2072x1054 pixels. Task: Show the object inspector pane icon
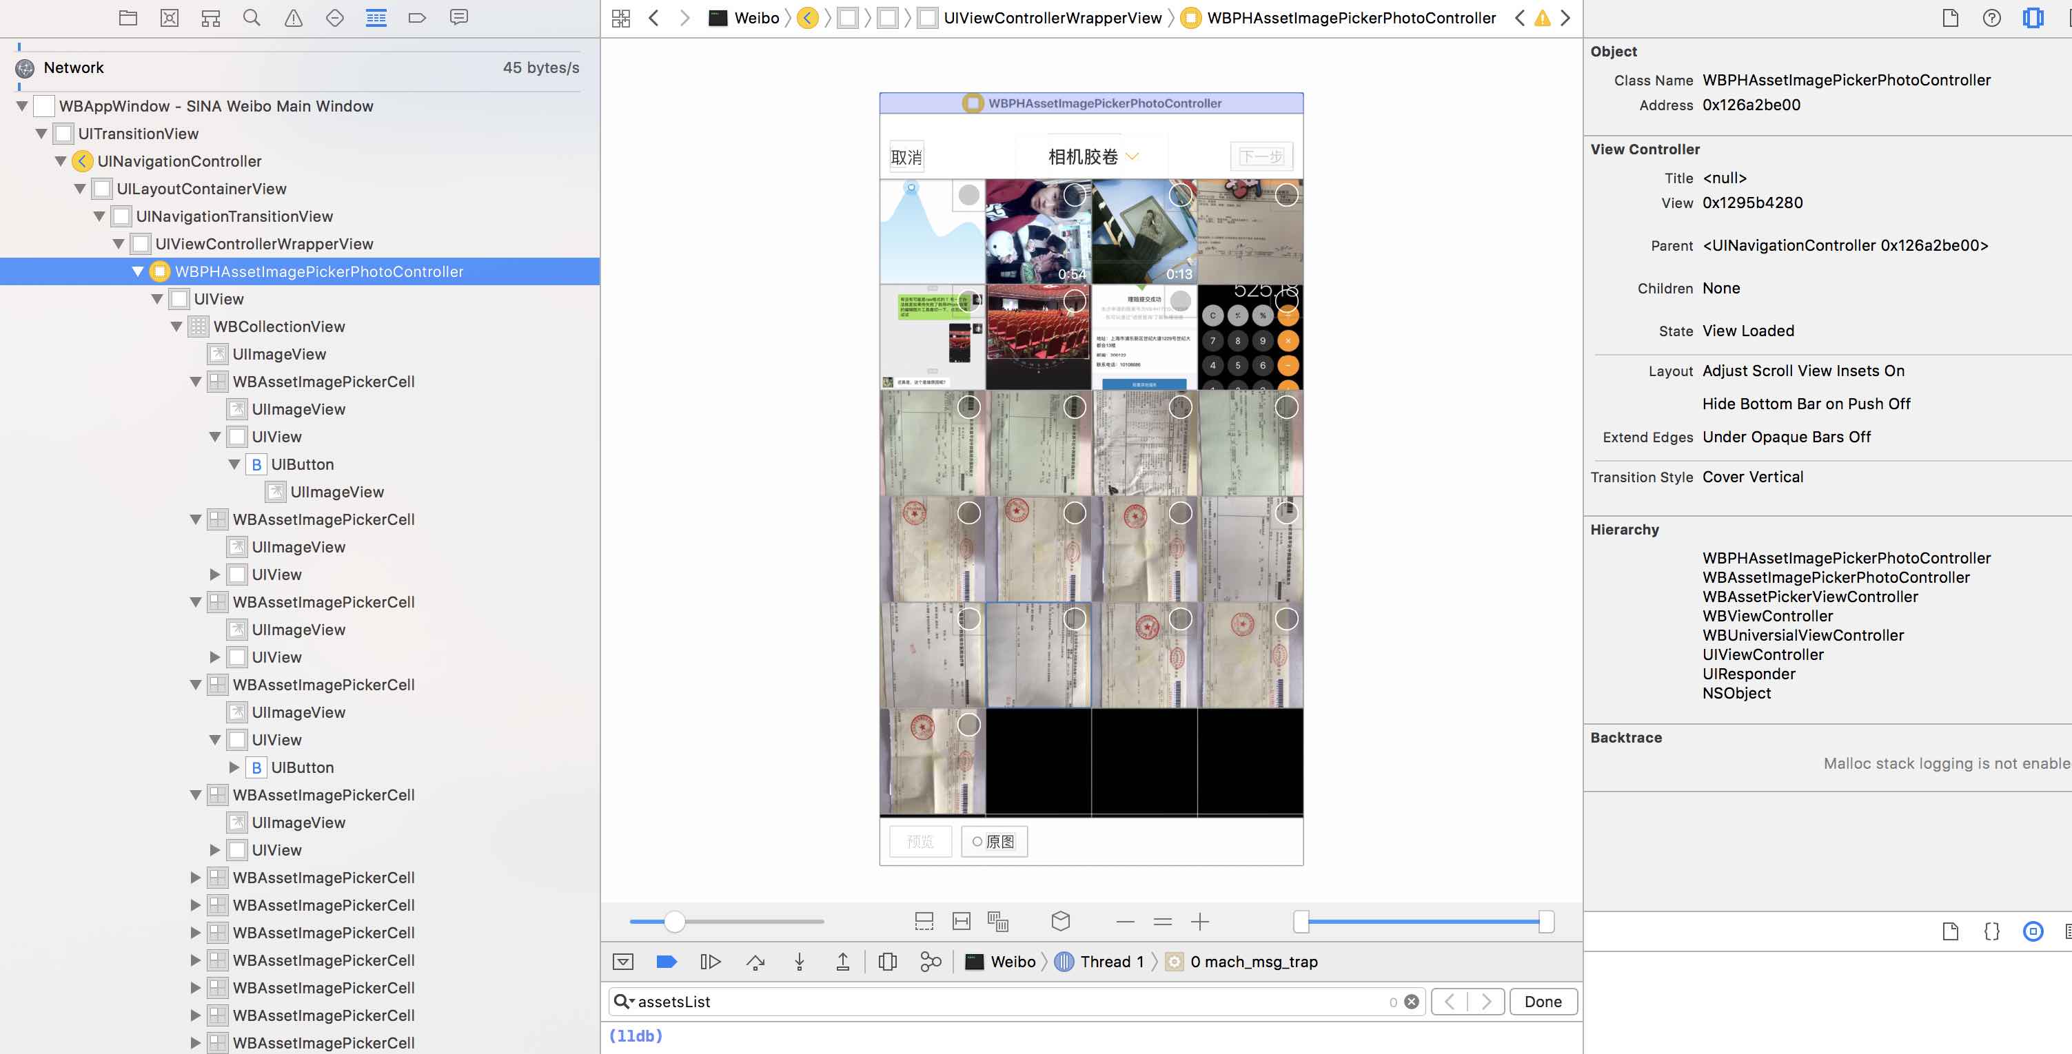2032,18
